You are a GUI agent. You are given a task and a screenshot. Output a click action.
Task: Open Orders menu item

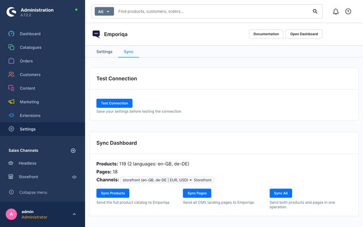click(26, 61)
